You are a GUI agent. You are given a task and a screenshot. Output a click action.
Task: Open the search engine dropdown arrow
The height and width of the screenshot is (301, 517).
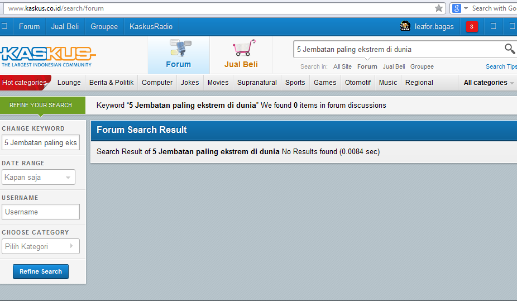pyautogui.click(x=466, y=8)
